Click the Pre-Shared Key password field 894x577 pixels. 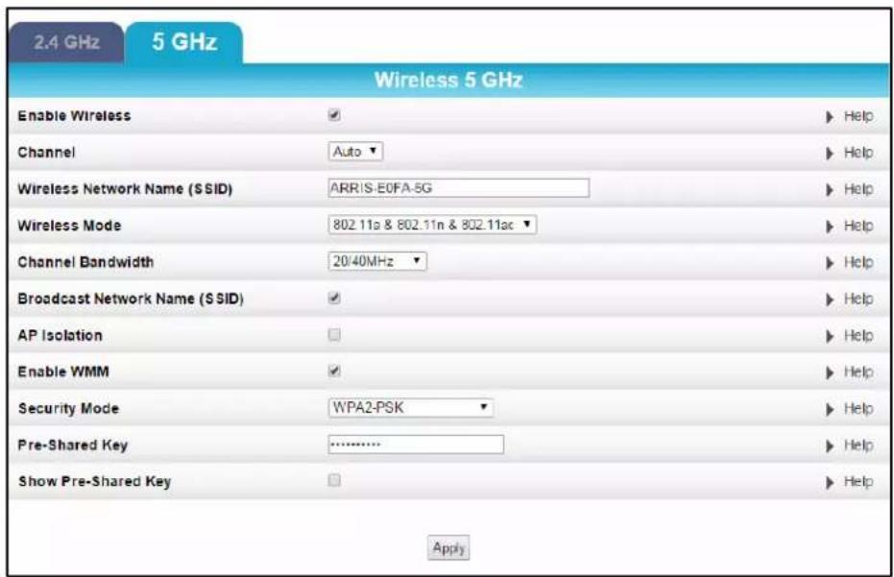pos(416,445)
